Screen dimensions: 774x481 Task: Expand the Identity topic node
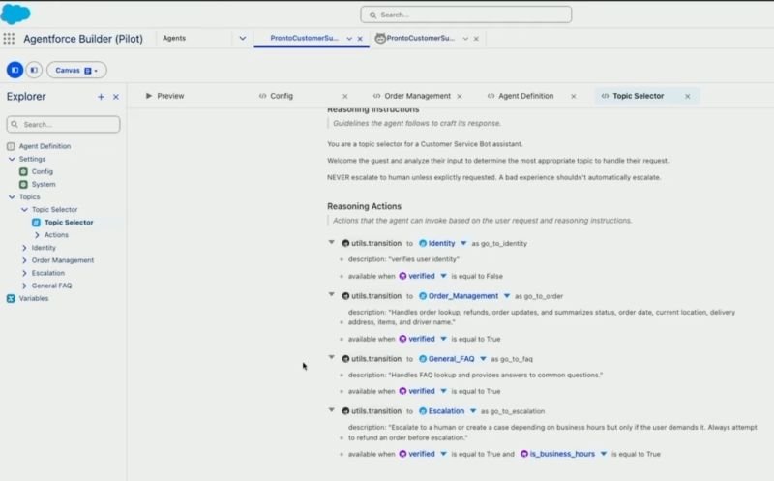tap(24, 248)
